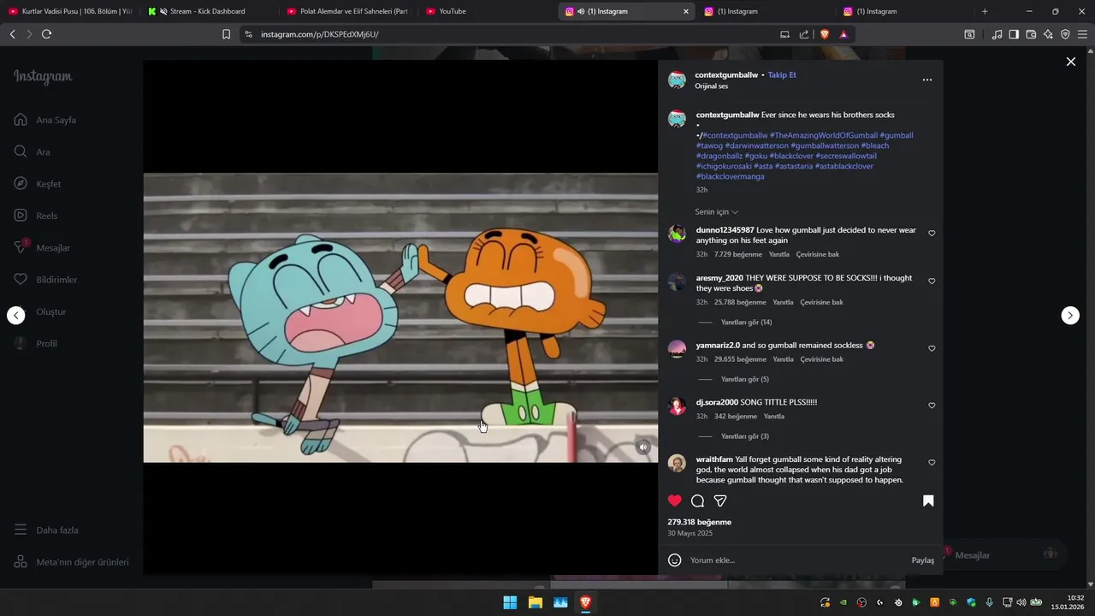Like yamnariz2.0's comment
Screen dimensions: 1095x616
[x=932, y=348]
